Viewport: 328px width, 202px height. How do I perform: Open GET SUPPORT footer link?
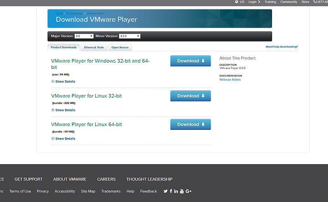click(28, 179)
